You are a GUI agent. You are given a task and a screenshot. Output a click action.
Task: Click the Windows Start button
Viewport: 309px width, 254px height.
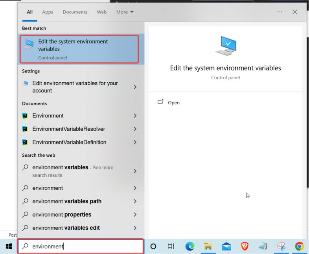coord(9,246)
